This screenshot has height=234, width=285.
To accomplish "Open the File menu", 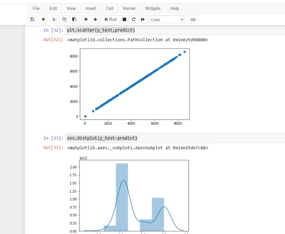I will coord(36,9).
